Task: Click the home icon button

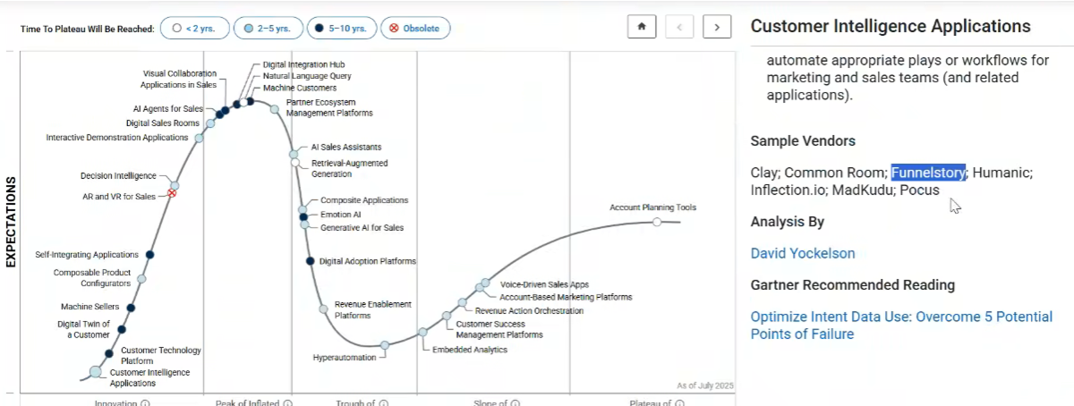Action: coord(641,27)
